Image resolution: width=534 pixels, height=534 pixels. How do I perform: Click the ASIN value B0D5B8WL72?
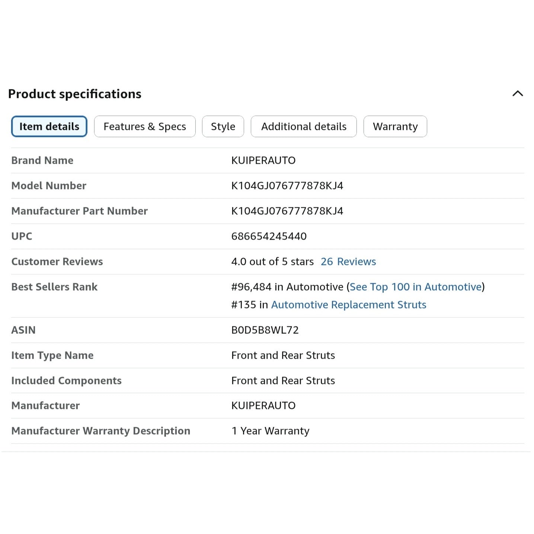265,330
